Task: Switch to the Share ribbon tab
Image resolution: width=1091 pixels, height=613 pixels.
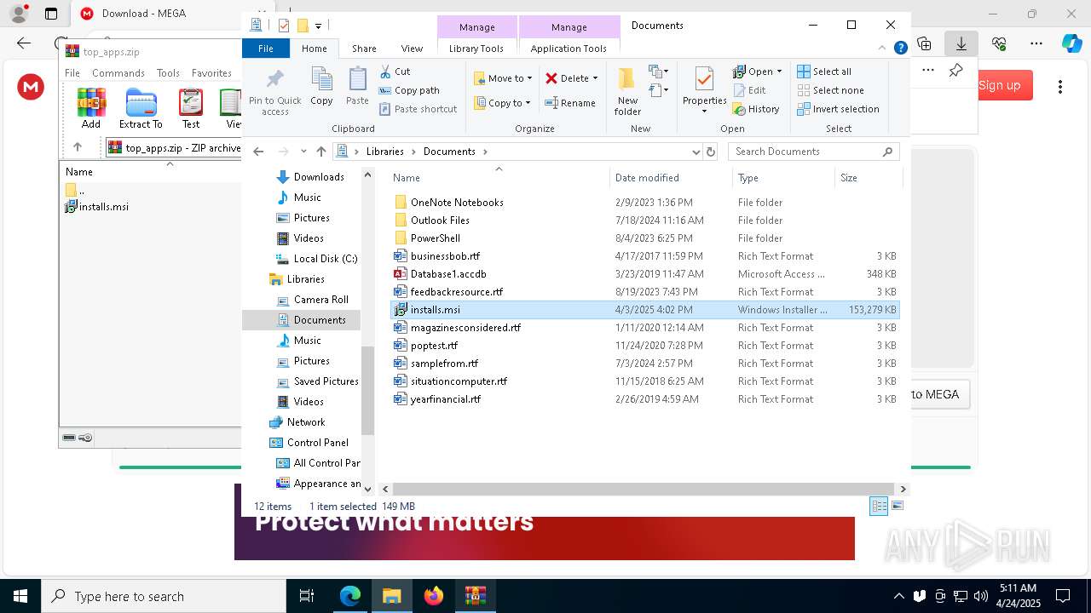Action: coord(364,49)
